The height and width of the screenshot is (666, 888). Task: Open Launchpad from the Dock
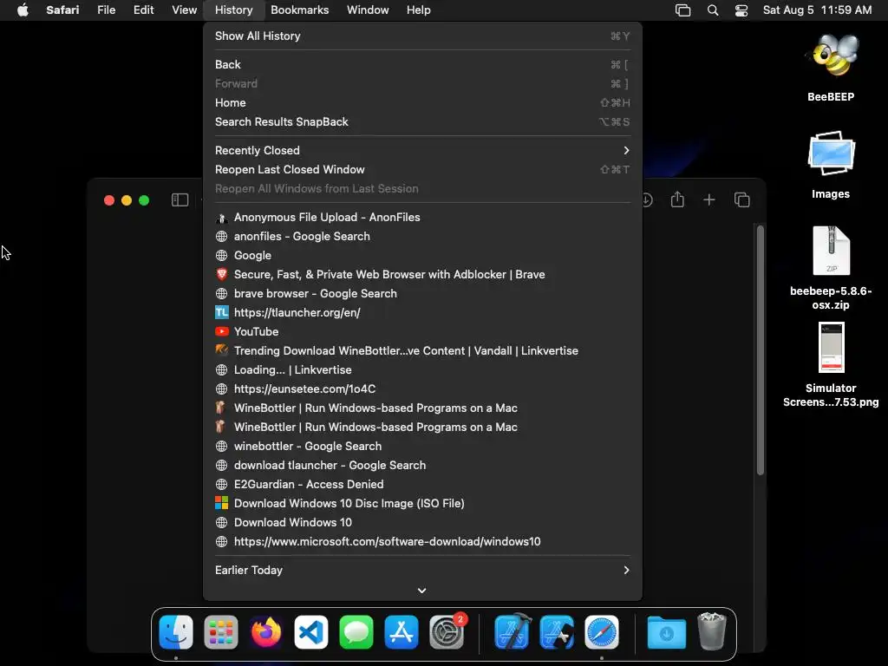221,632
